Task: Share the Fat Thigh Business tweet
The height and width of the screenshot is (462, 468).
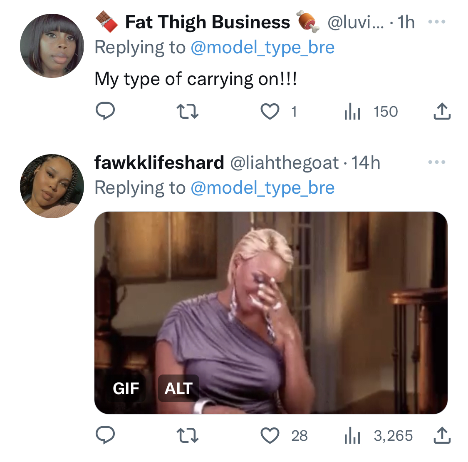Action: [442, 111]
